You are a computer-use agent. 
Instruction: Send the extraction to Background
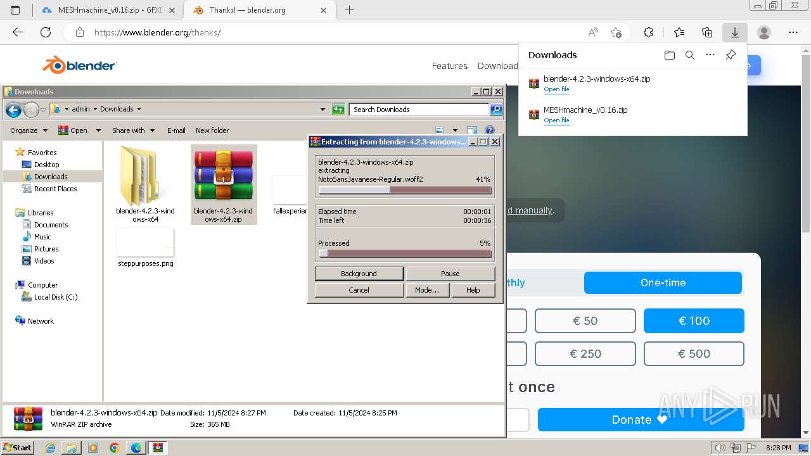[x=359, y=274]
